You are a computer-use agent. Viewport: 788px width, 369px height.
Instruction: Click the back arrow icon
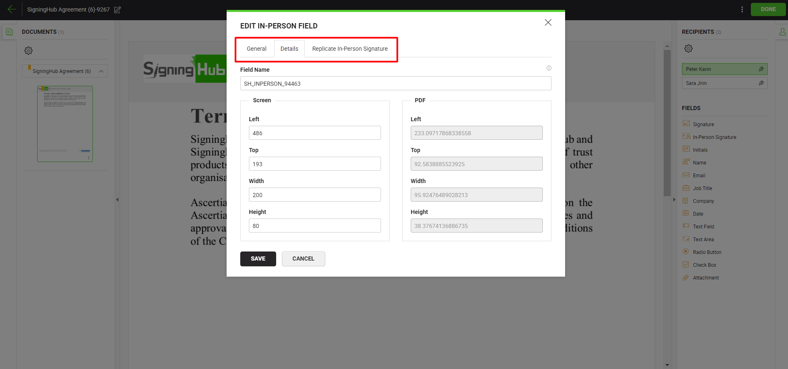click(12, 9)
